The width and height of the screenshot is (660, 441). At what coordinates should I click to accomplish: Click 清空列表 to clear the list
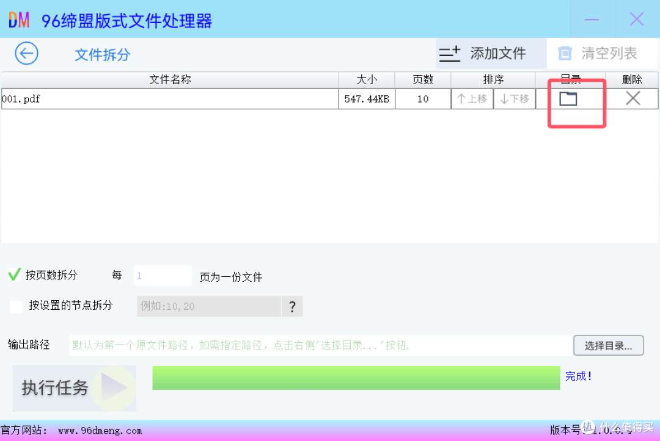[x=602, y=53]
